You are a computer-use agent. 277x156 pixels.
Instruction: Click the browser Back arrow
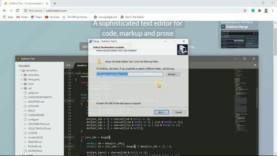click(x=4, y=10)
